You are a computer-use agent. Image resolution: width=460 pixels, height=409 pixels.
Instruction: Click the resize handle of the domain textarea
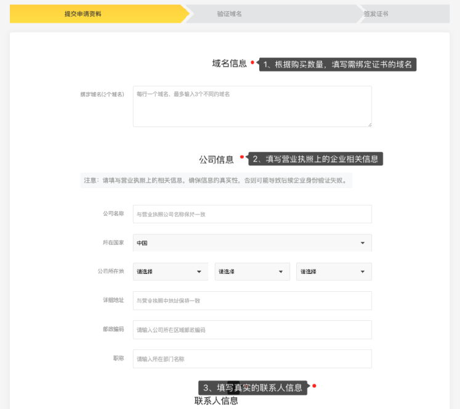pyautogui.click(x=369, y=125)
